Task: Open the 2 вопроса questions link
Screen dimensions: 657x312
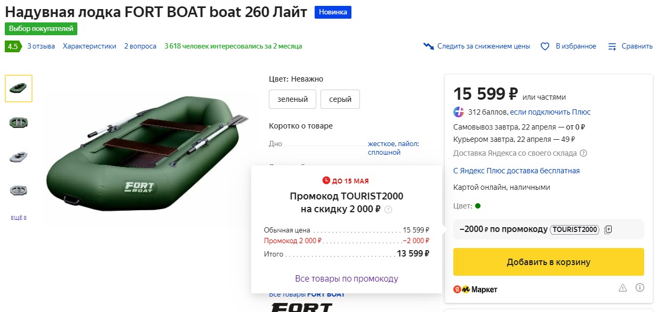Action: [x=140, y=46]
